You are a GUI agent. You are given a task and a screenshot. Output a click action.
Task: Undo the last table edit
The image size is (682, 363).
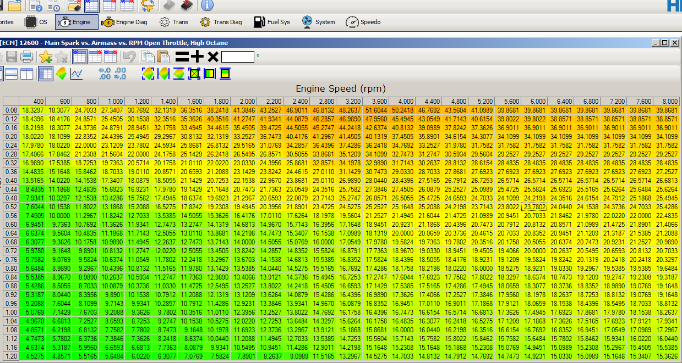129,57
